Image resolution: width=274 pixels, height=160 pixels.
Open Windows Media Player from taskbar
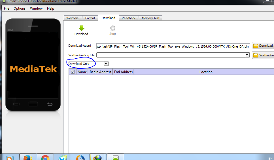tap(10, 157)
